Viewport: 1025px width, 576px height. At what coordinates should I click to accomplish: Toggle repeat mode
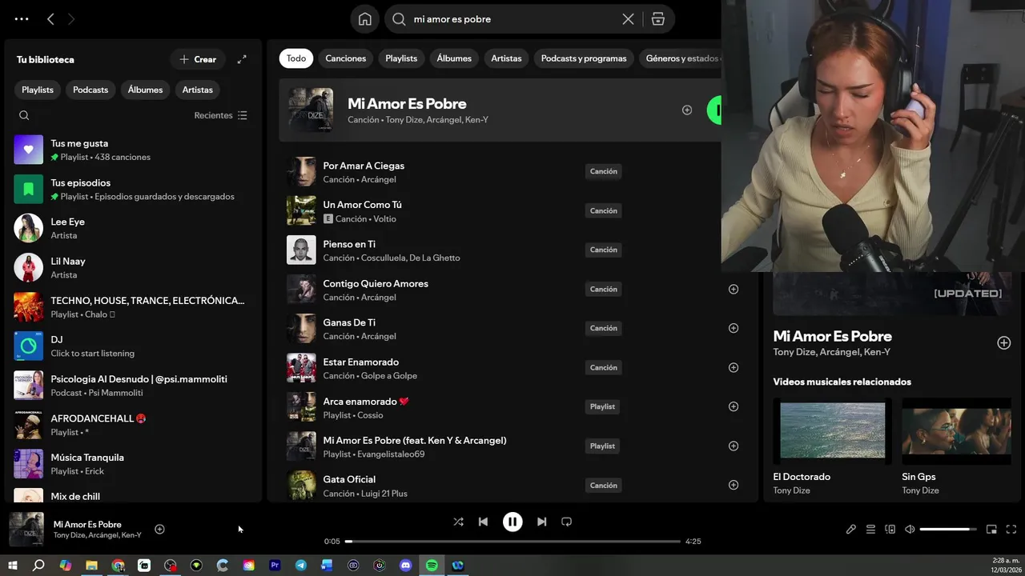(566, 522)
